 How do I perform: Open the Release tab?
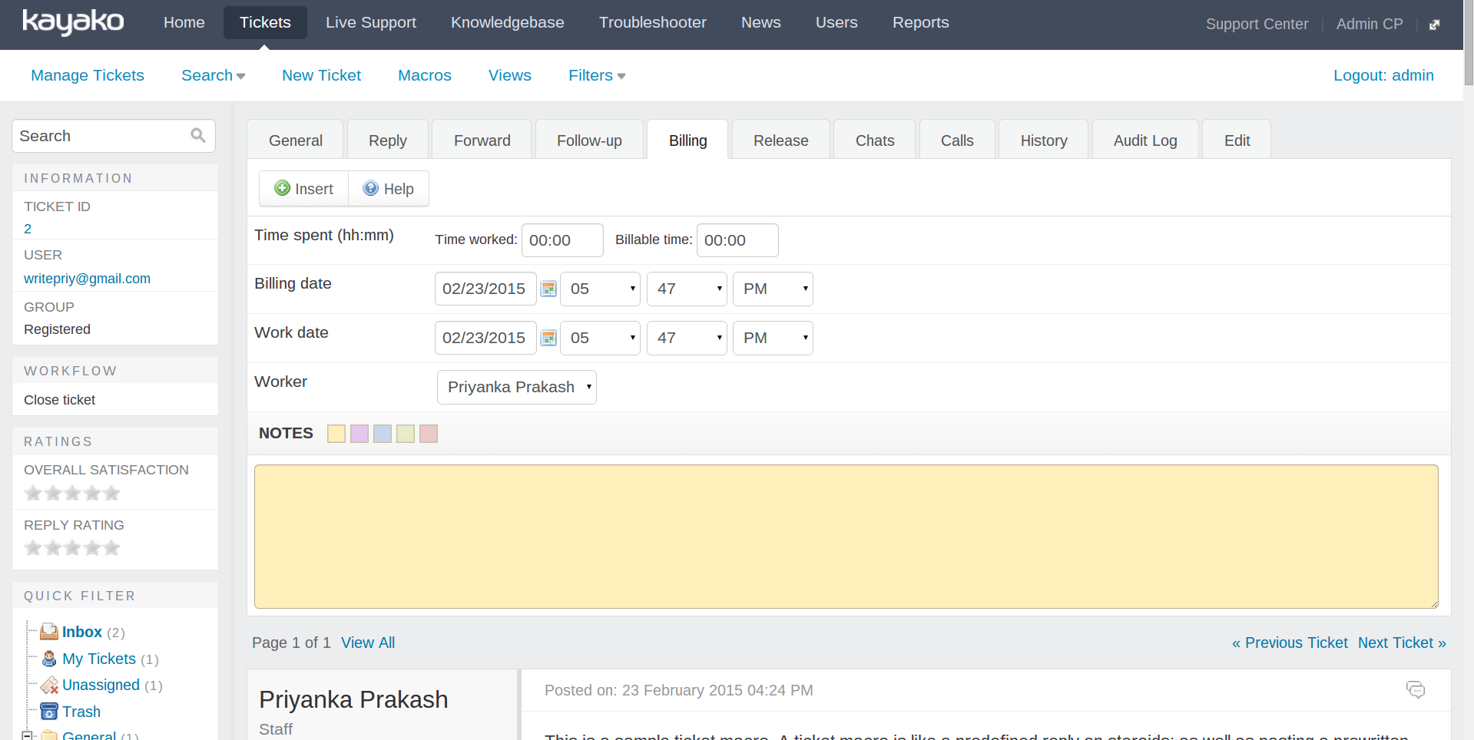pos(780,140)
